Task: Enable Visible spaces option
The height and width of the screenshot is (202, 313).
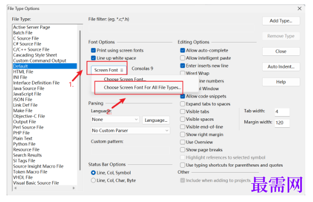Action: pyautogui.click(x=182, y=120)
